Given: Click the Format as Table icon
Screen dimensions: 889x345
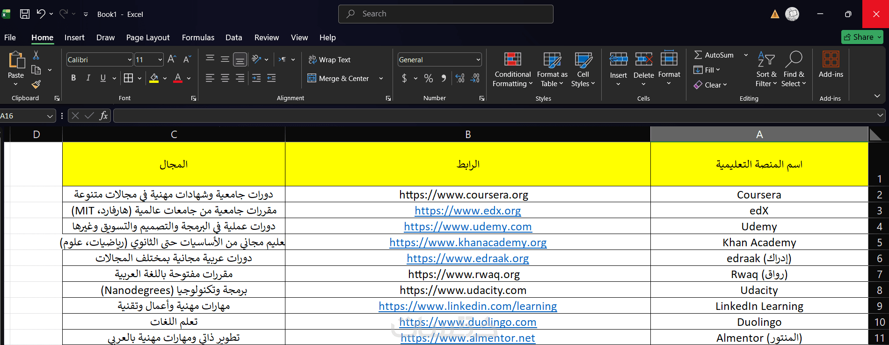Looking at the screenshot, I should point(552,59).
